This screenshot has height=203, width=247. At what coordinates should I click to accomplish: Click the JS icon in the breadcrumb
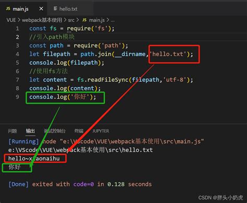tap(84, 20)
